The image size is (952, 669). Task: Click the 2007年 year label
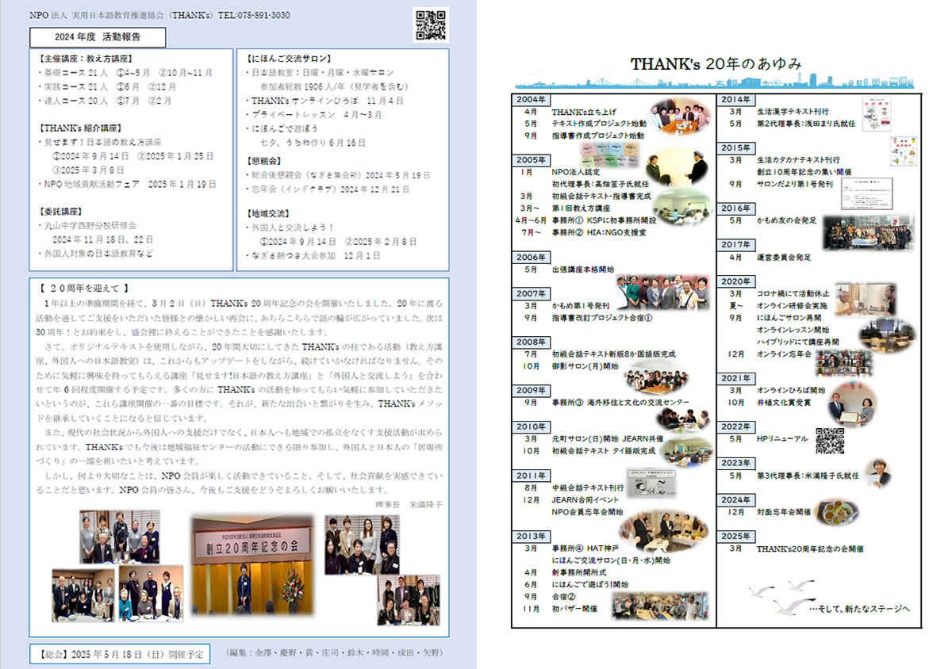pyautogui.click(x=530, y=293)
